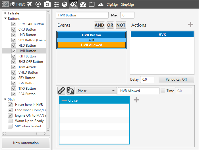Click the AND operator button
The image size is (199, 150).
(x=100, y=25)
